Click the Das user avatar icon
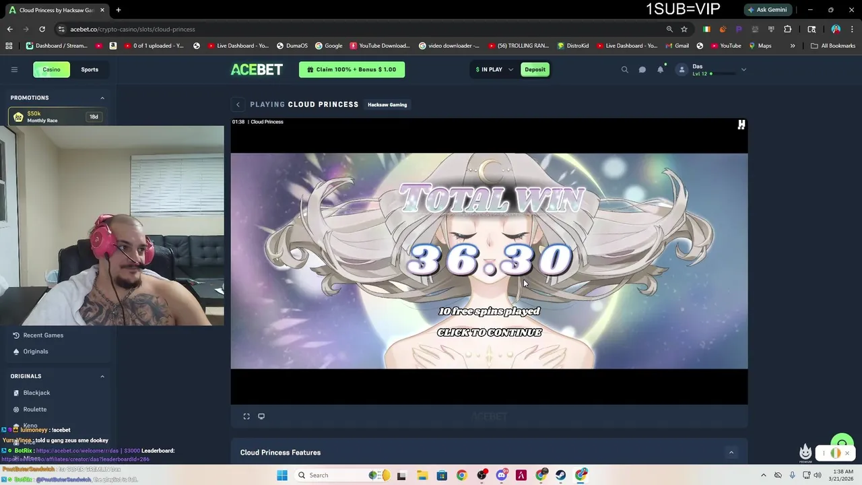 (x=682, y=69)
